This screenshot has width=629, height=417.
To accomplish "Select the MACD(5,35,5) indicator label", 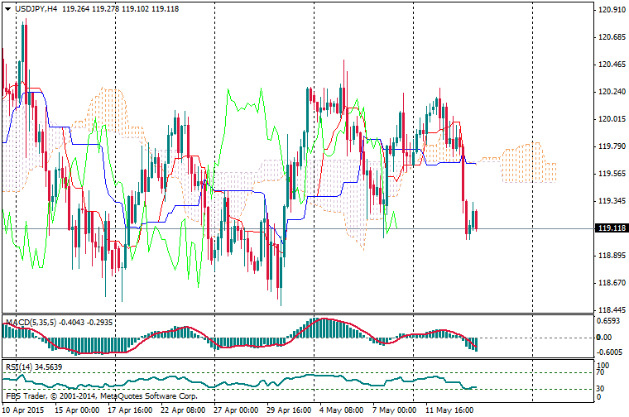I will click(59, 323).
